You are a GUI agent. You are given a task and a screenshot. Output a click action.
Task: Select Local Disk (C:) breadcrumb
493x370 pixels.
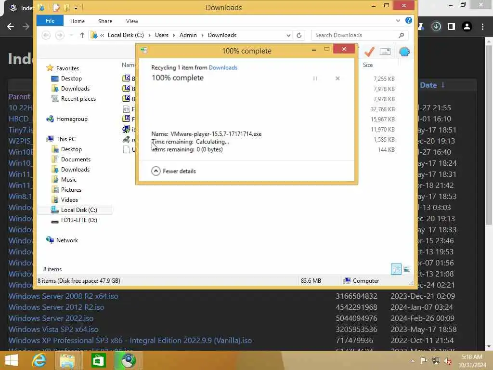126,35
